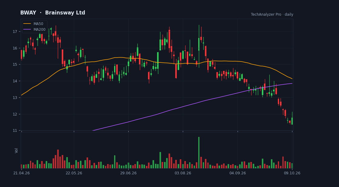Image resolution: width=339 pixels, height=187 pixels.
Task: Click the "Vol" axis label
Action: tap(16, 151)
